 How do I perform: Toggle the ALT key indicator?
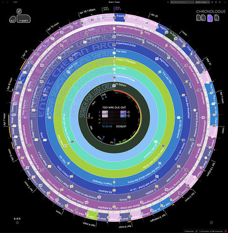click(x=13, y=19)
